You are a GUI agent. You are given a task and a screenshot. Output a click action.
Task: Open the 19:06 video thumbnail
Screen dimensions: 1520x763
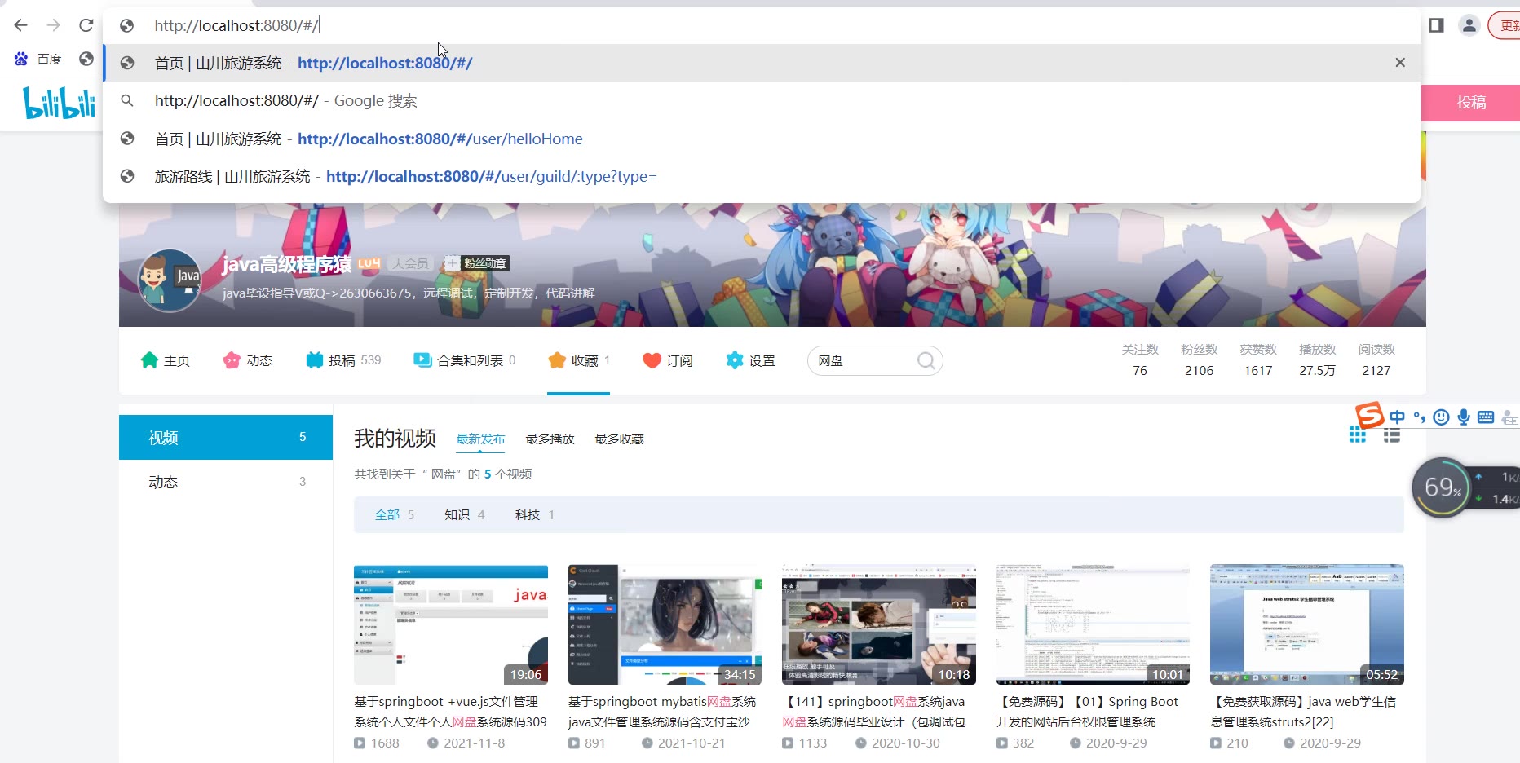[x=451, y=624]
